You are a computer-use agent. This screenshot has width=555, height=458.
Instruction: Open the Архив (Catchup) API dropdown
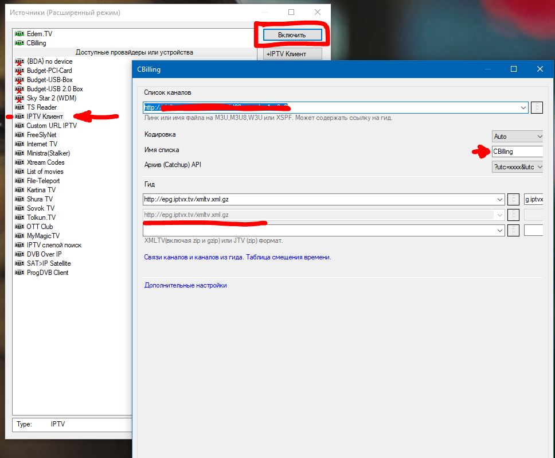pyautogui.click(x=539, y=166)
